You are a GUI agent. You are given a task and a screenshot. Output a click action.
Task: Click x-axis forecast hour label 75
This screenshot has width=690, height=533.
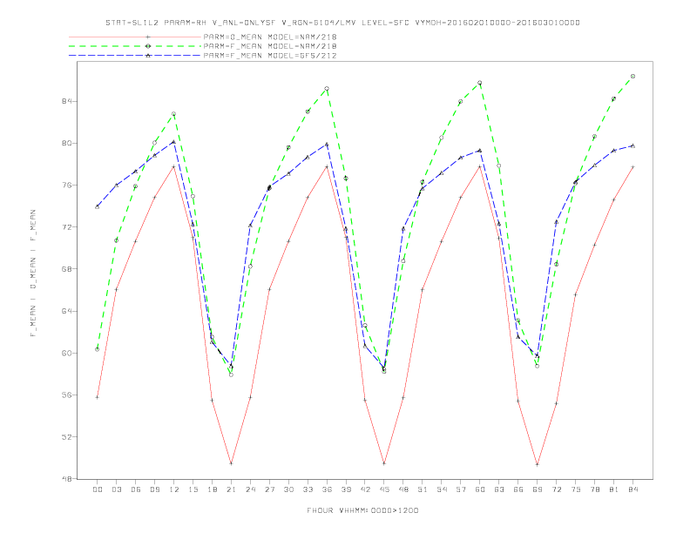pyautogui.click(x=576, y=489)
